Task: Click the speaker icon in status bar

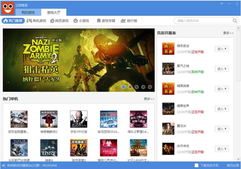Action: pyautogui.click(x=4, y=165)
